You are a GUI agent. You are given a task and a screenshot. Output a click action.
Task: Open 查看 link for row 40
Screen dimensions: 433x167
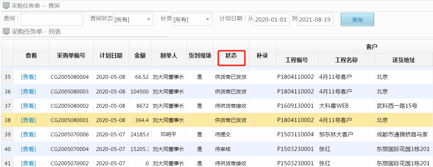[28, 149]
